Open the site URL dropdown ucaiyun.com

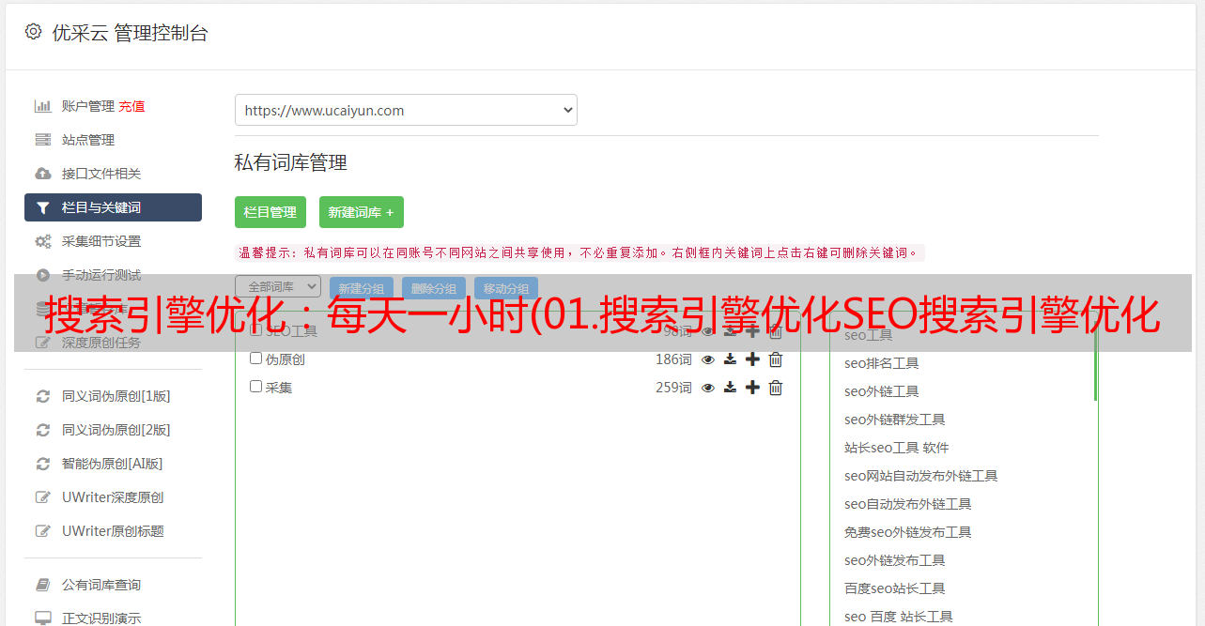(406, 110)
